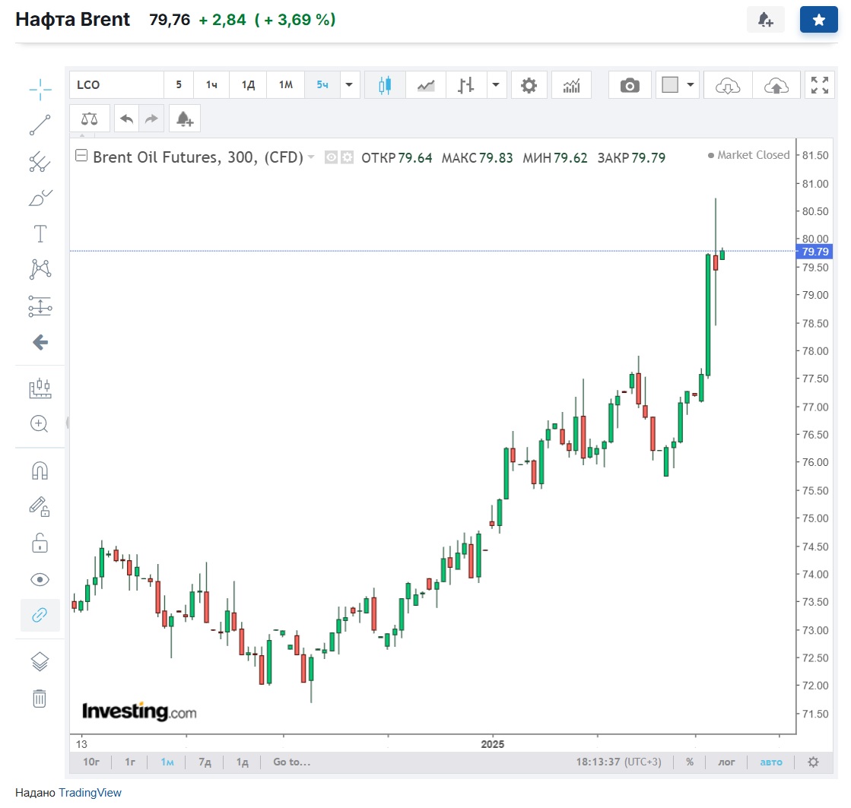Take a chart snapshot with the camera
The image size is (851, 808).
630,84
